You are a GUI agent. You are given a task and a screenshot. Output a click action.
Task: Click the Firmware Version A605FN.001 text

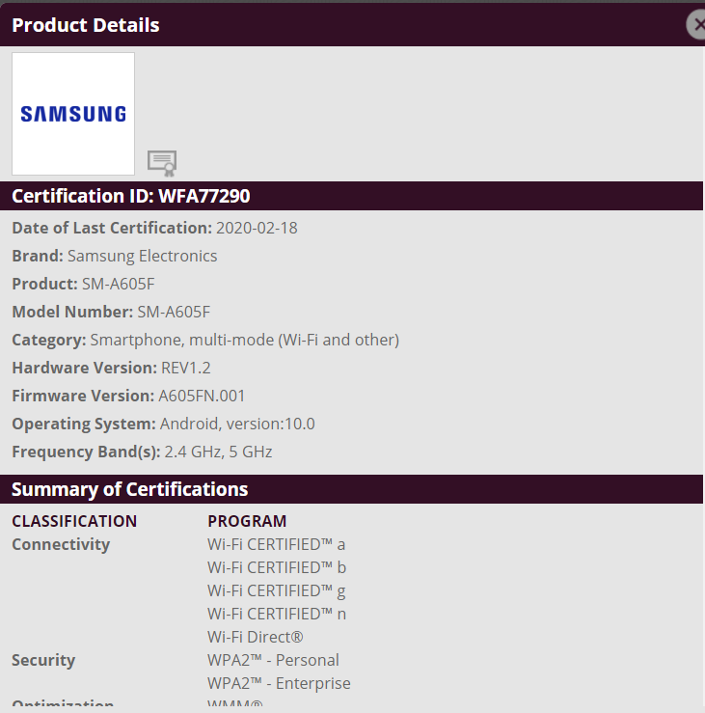pos(202,397)
